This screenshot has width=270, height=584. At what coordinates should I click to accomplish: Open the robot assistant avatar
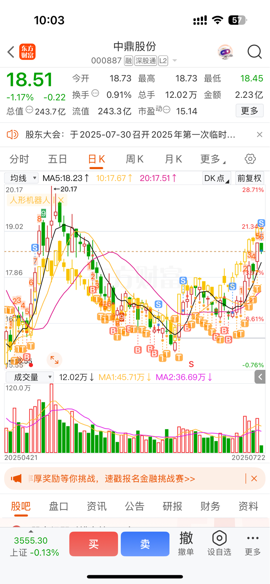[225, 52]
